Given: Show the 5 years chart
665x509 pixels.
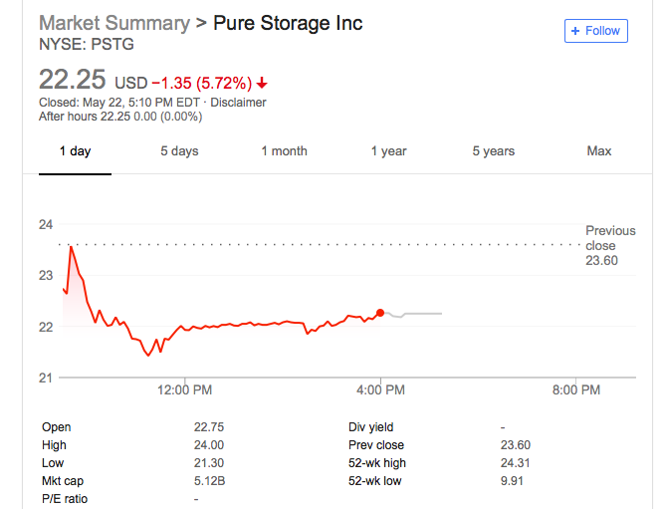Looking at the screenshot, I should coord(494,151).
